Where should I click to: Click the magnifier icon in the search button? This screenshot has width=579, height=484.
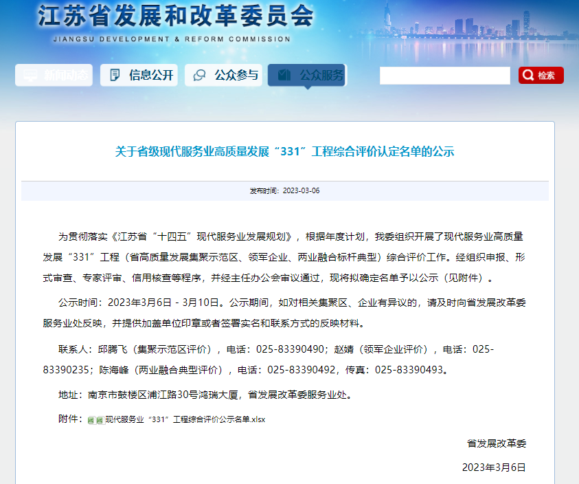(528, 76)
